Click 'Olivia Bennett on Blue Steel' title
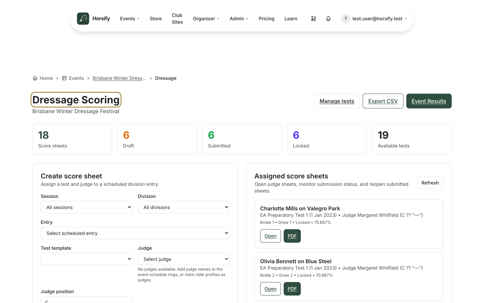This screenshot has width=484, height=303. [296, 261]
